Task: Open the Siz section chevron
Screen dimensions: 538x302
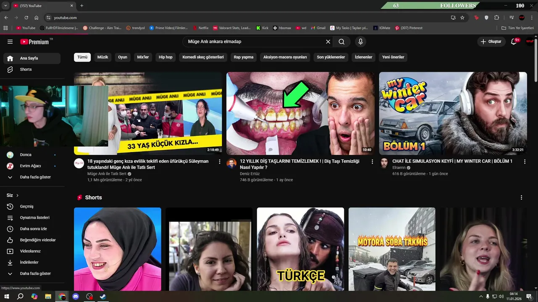Action: (17, 195)
